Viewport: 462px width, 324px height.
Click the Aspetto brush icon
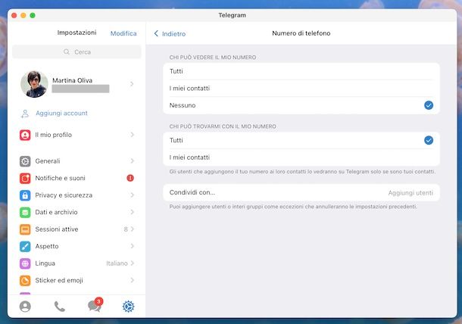(25, 247)
